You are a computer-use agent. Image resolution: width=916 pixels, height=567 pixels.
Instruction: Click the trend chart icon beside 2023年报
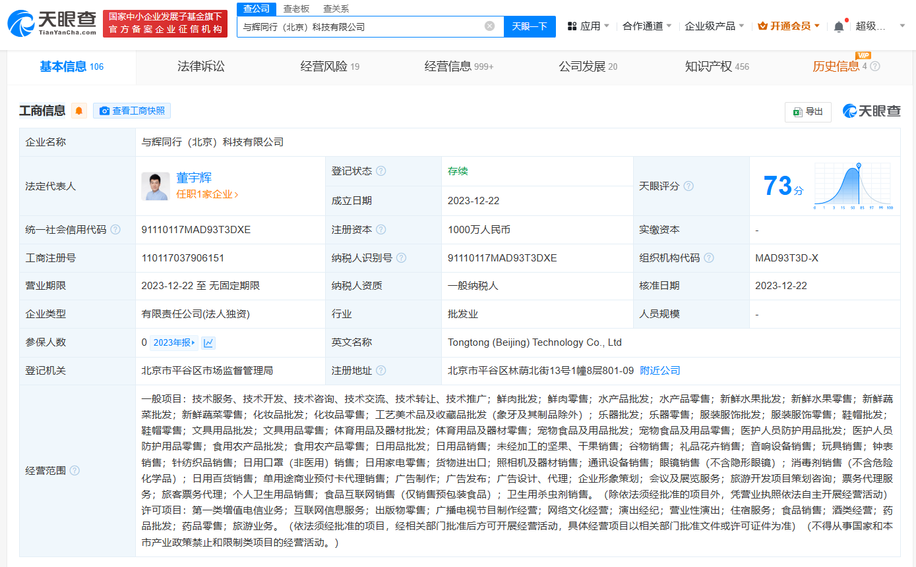point(208,342)
